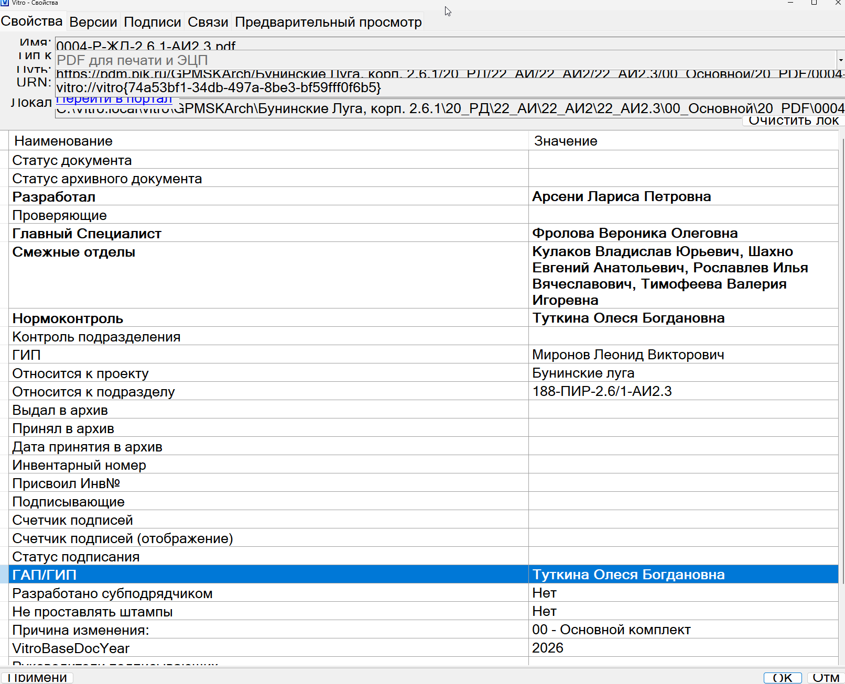Viewport: 845px width, 684px height.
Task: Click value 188-ПИР-2.6/1-АИ2.3
Action: coord(602,391)
